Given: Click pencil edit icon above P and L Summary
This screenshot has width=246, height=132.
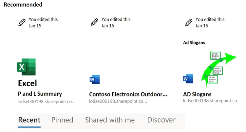Looking at the screenshot, I should (22, 23).
